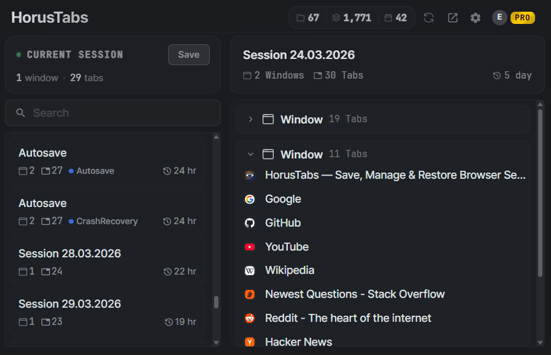Screen dimensions: 551x355
Task: Open the Autosave session tagged Autosave
Action: click(107, 161)
